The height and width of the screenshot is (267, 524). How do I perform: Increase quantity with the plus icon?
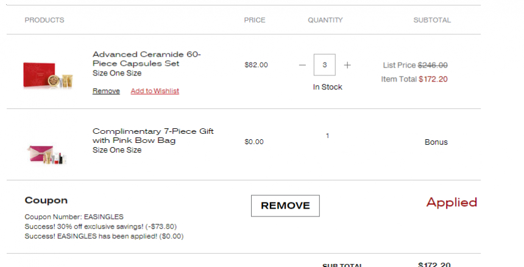coord(347,65)
